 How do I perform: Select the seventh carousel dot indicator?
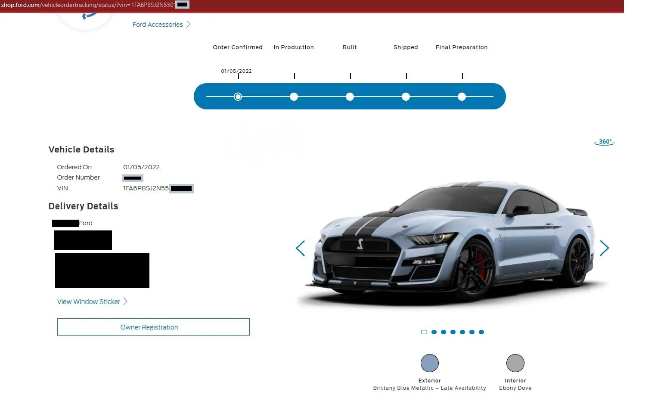(x=481, y=332)
